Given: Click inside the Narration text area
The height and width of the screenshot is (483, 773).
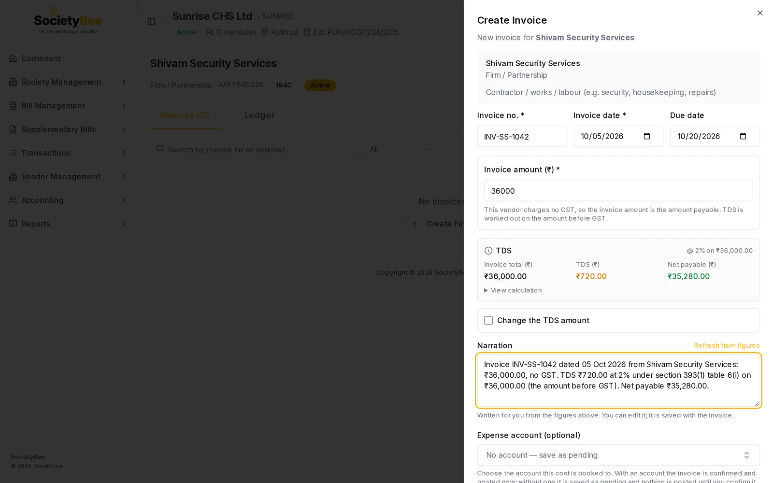Looking at the screenshot, I should [618, 381].
